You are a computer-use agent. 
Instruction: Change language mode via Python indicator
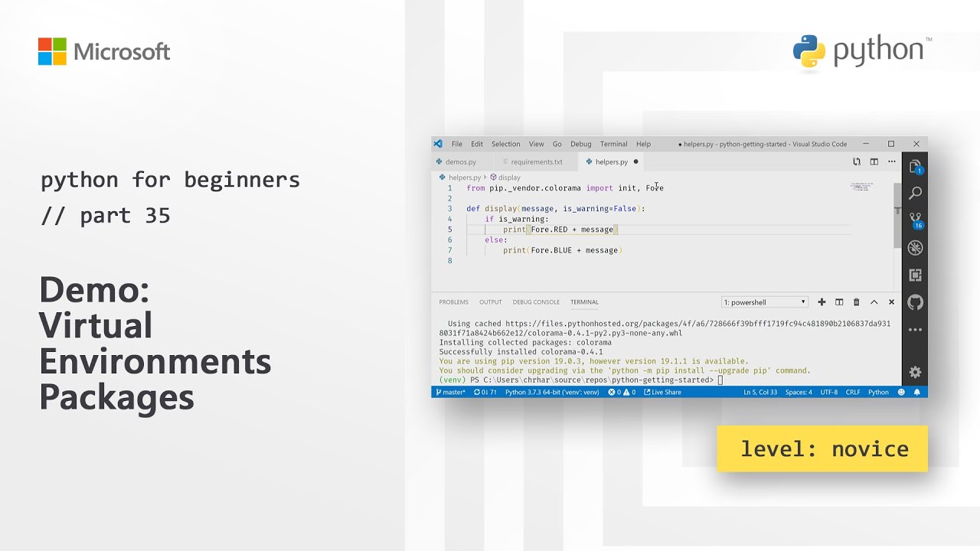coord(878,392)
